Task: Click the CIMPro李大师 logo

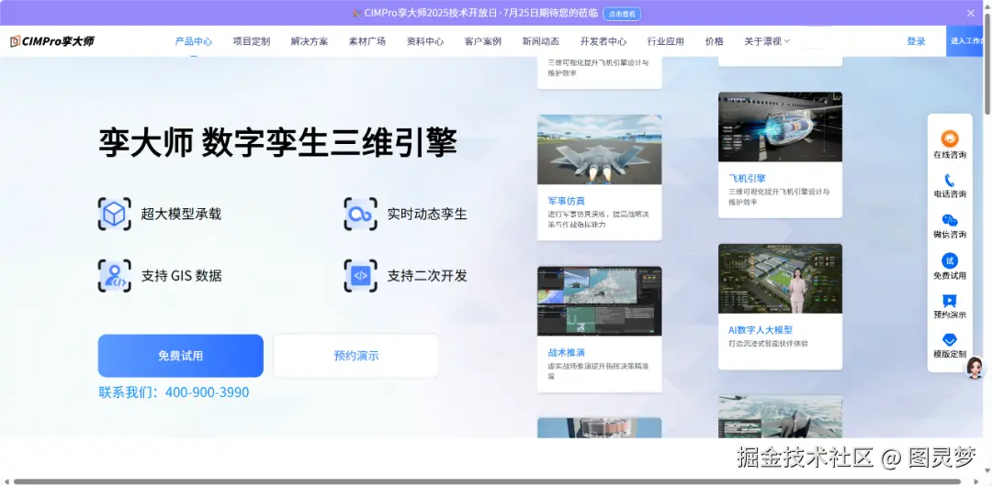Action: (51, 41)
